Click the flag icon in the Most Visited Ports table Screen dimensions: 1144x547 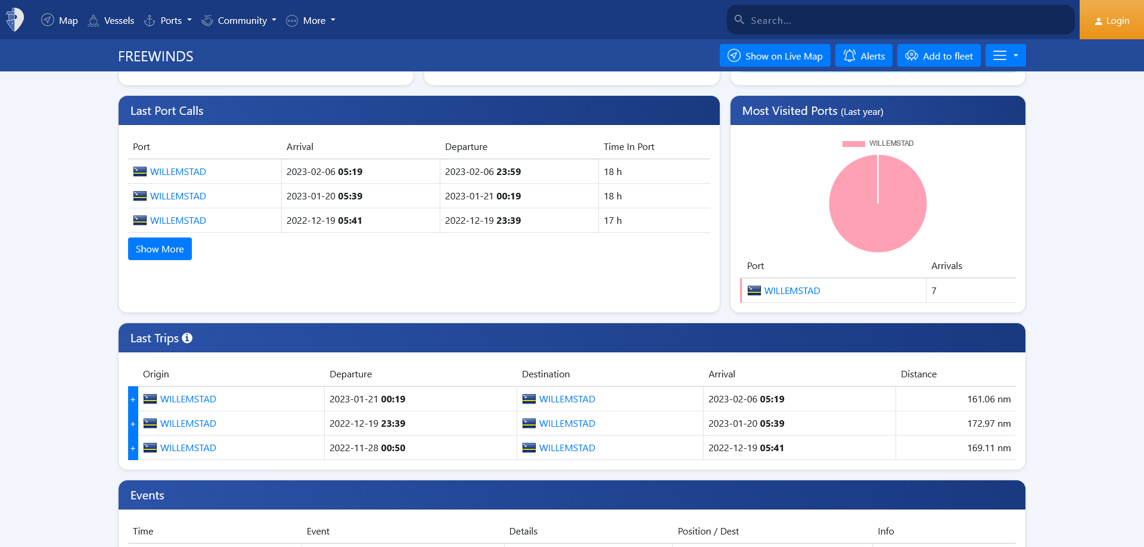pos(754,290)
